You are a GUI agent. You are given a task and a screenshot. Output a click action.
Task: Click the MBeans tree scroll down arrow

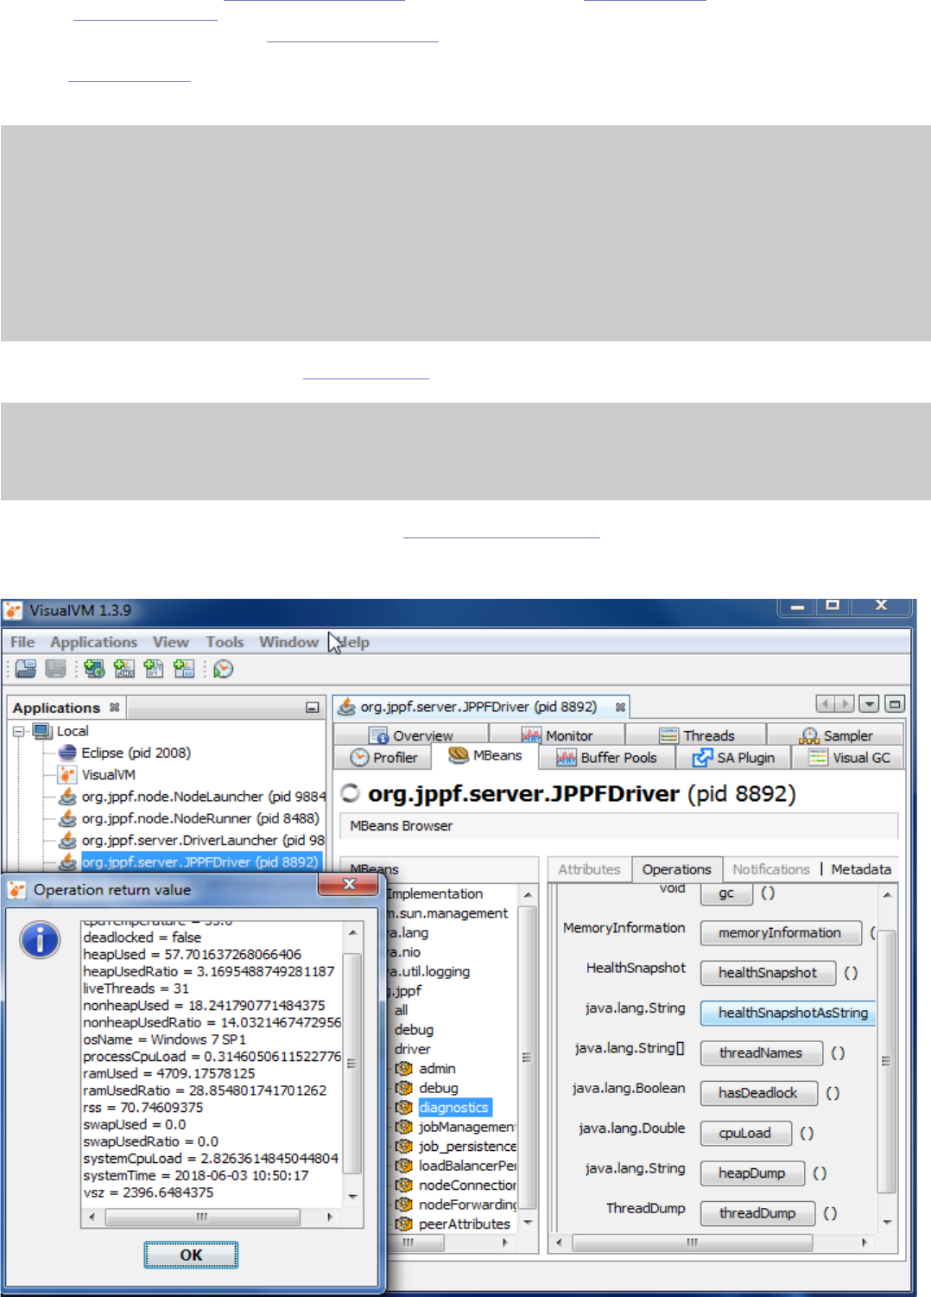pos(528,1223)
